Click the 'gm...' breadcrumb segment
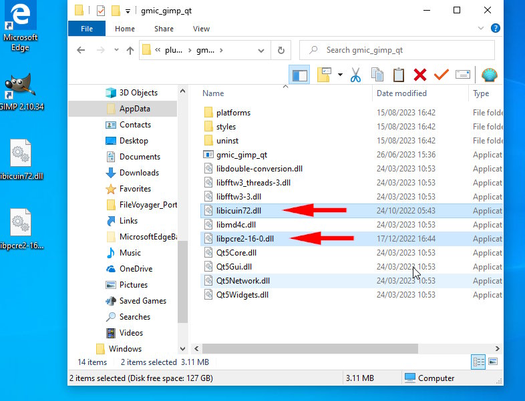 [x=205, y=50]
